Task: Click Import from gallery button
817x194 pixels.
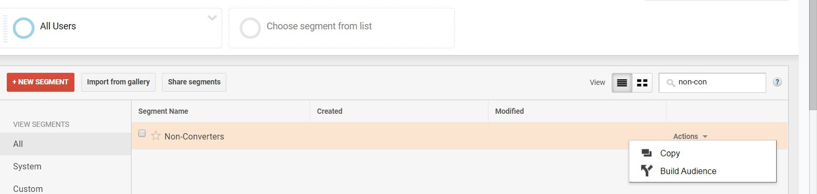Action: click(118, 82)
